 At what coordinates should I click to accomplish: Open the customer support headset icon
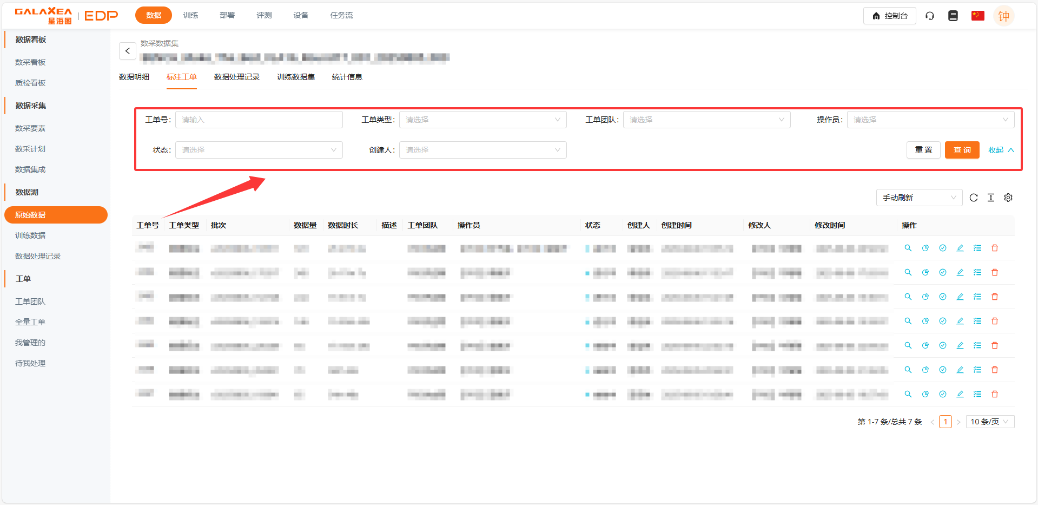[930, 16]
